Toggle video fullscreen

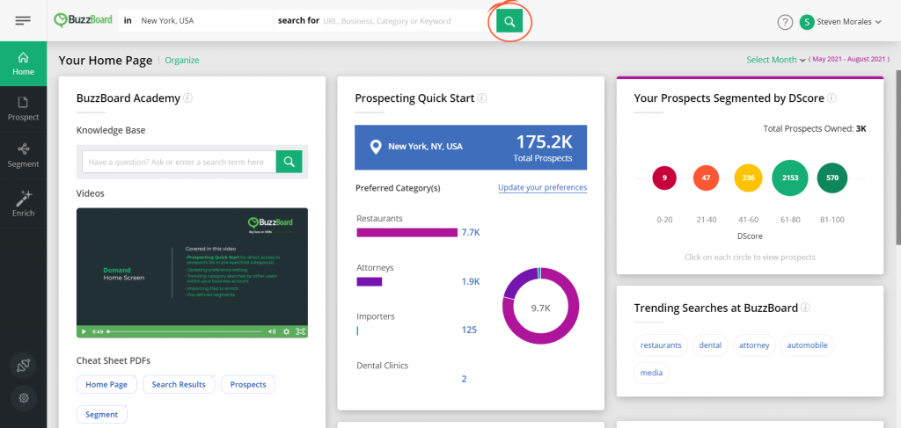tap(300, 331)
